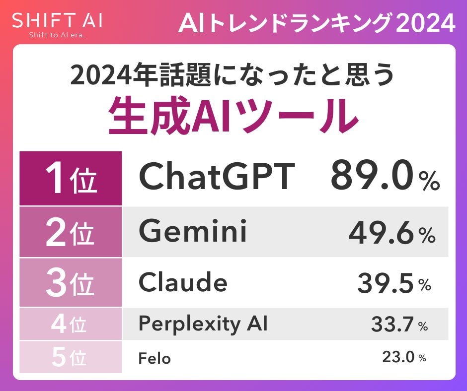Viewport: 467px width, 391px height.
Task: Select the 1位 rank badge
Action: pyautogui.click(x=71, y=179)
